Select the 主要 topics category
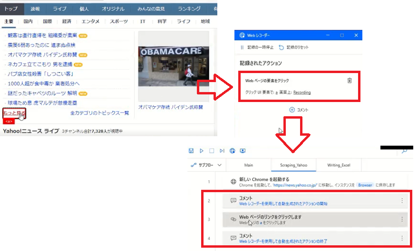418x251 pixels. pos(9,21)
